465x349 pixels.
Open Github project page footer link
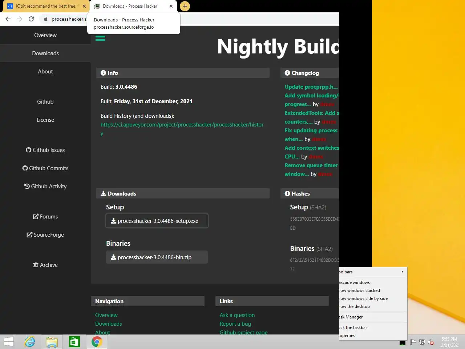point(243,332)
